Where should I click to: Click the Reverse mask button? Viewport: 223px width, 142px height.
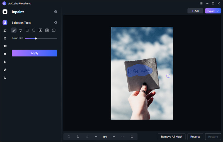pos(195,137)
